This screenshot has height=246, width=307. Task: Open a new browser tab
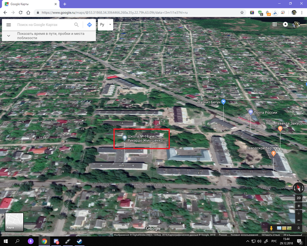(64, 4)
